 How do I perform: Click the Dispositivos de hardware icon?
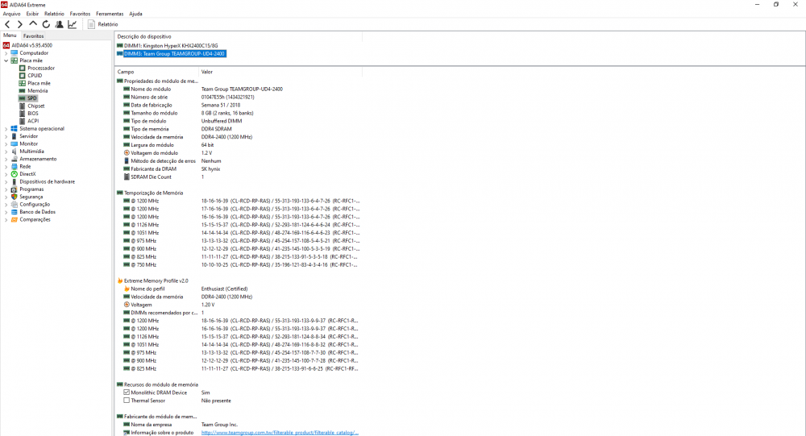pos(14,181)
